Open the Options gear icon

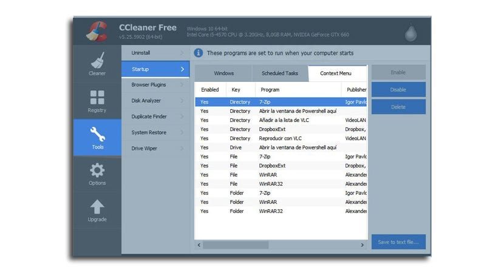pyautogui.click(x=97, y=170)
